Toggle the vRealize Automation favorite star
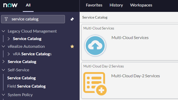 [72, 46]
